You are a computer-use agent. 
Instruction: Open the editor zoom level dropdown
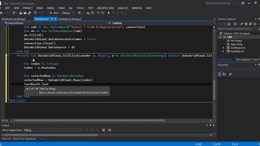11,120
